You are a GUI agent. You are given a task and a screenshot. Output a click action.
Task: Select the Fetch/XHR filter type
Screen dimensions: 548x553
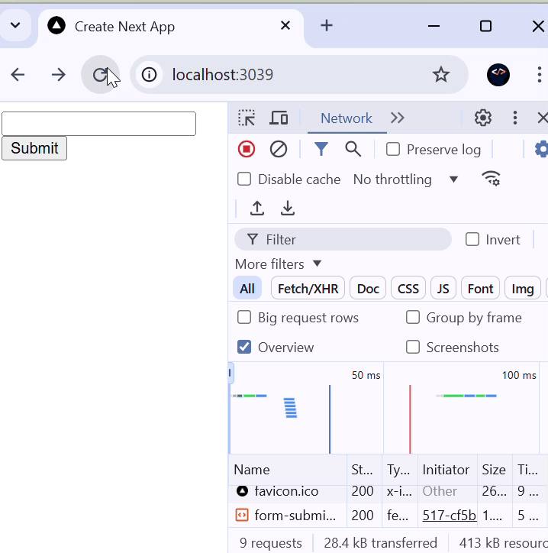click(308, 289)
